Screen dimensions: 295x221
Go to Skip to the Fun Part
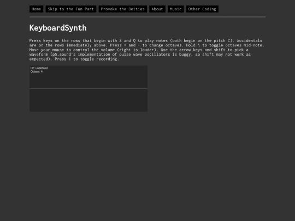pyautogui.click(x=70, y=9)
